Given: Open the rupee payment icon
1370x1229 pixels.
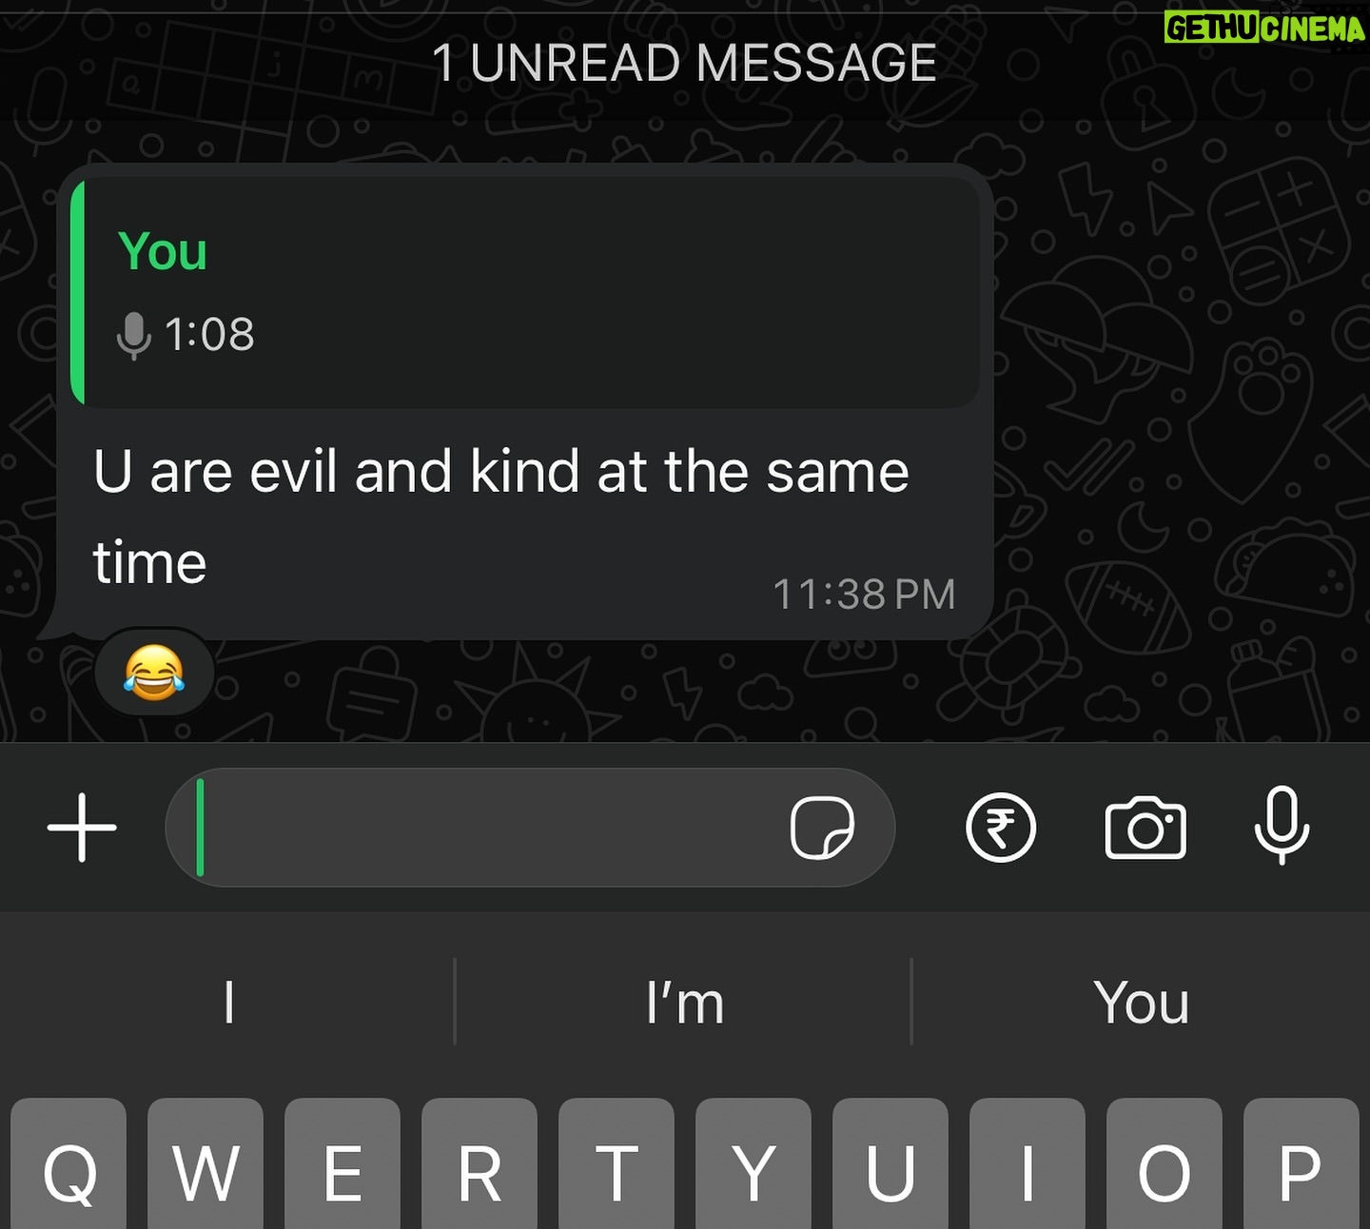Looking at the screenshot, I should pos(1001,828).
